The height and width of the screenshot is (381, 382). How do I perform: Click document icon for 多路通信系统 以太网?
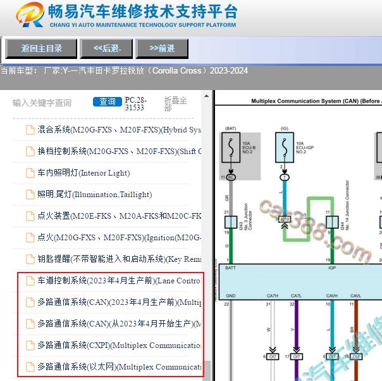(30, 366)
